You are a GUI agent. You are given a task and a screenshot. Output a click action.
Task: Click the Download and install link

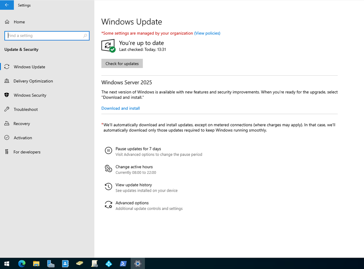120,108
